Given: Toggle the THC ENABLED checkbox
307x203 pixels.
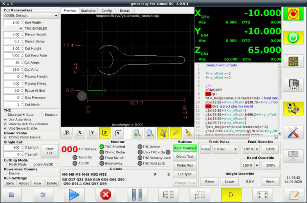Looking at the screenshot, I should tap(21, 28).
